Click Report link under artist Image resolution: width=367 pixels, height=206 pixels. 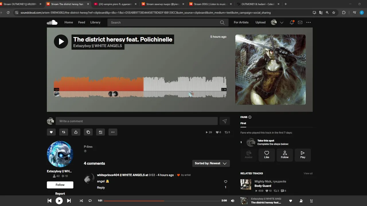pyautogui.click(x=60, y=194)
